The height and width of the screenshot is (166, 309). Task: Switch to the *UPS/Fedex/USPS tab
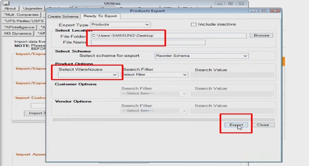tap(22, 21)
